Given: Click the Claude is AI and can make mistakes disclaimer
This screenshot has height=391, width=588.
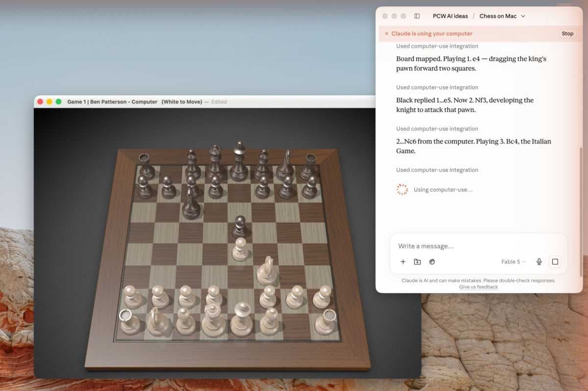Looking at the screenshot, I should 478,280.
